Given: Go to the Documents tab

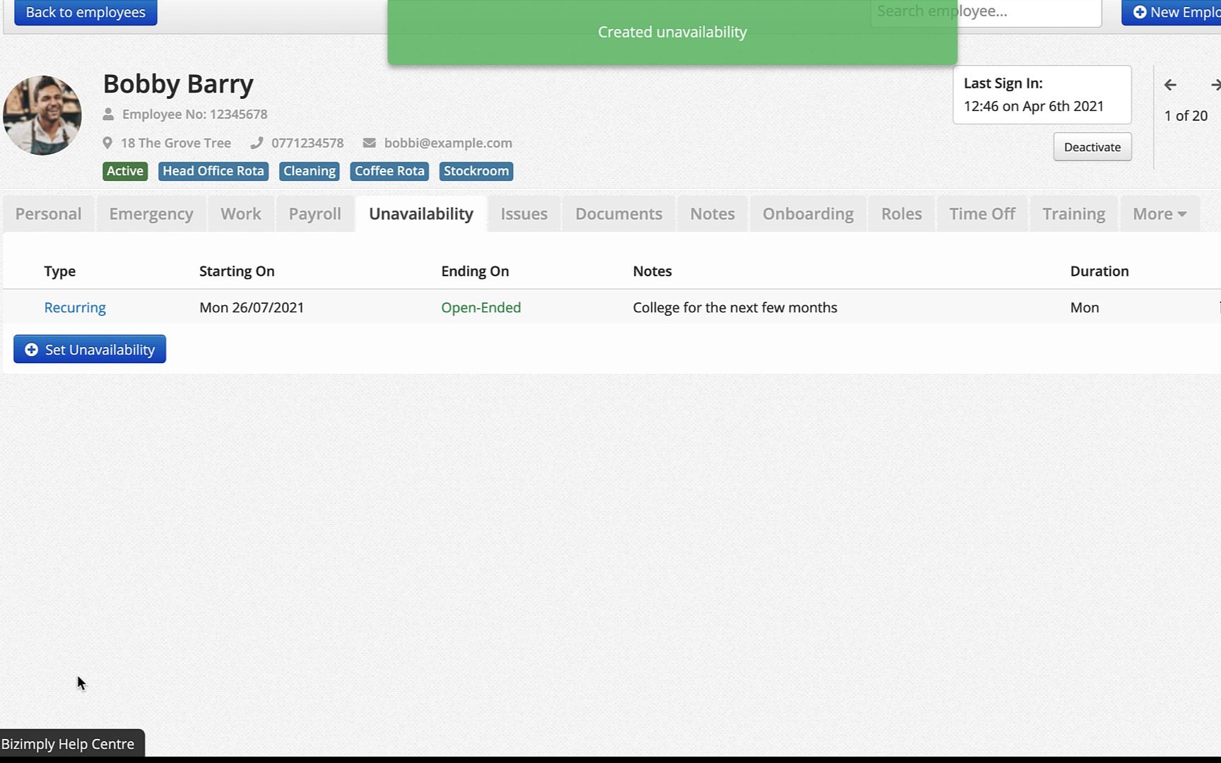Looking at the screenshot, I should [x=618, y=214].
